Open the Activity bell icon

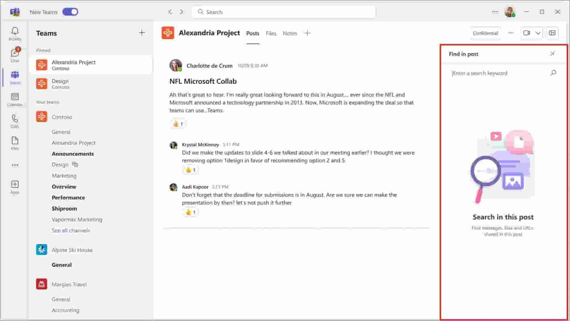click(x=15, y=34)
